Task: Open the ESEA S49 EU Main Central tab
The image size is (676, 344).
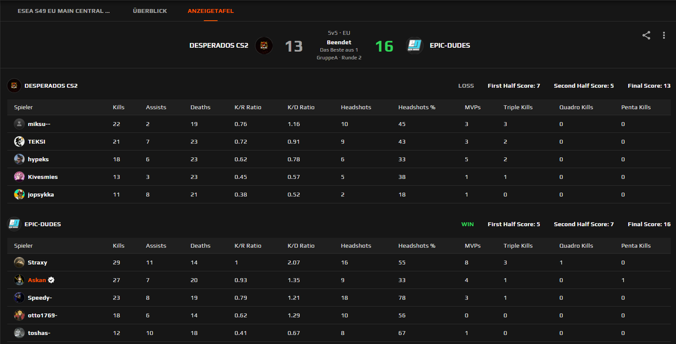Action: (x=64, y=11)
